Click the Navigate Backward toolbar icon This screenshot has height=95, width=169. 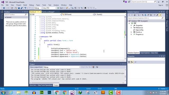[x=4, y=8]
